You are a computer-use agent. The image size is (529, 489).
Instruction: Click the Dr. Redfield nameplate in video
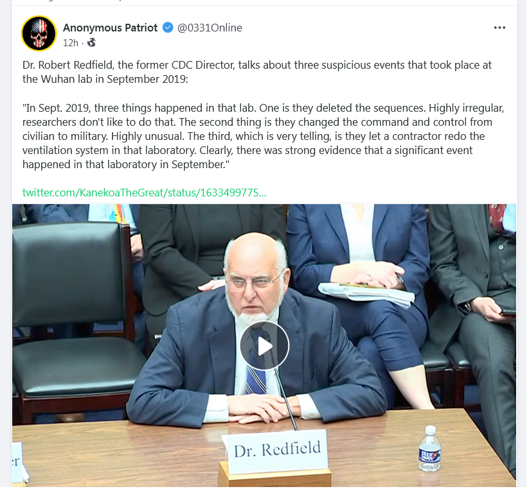(x=275, y=451)
